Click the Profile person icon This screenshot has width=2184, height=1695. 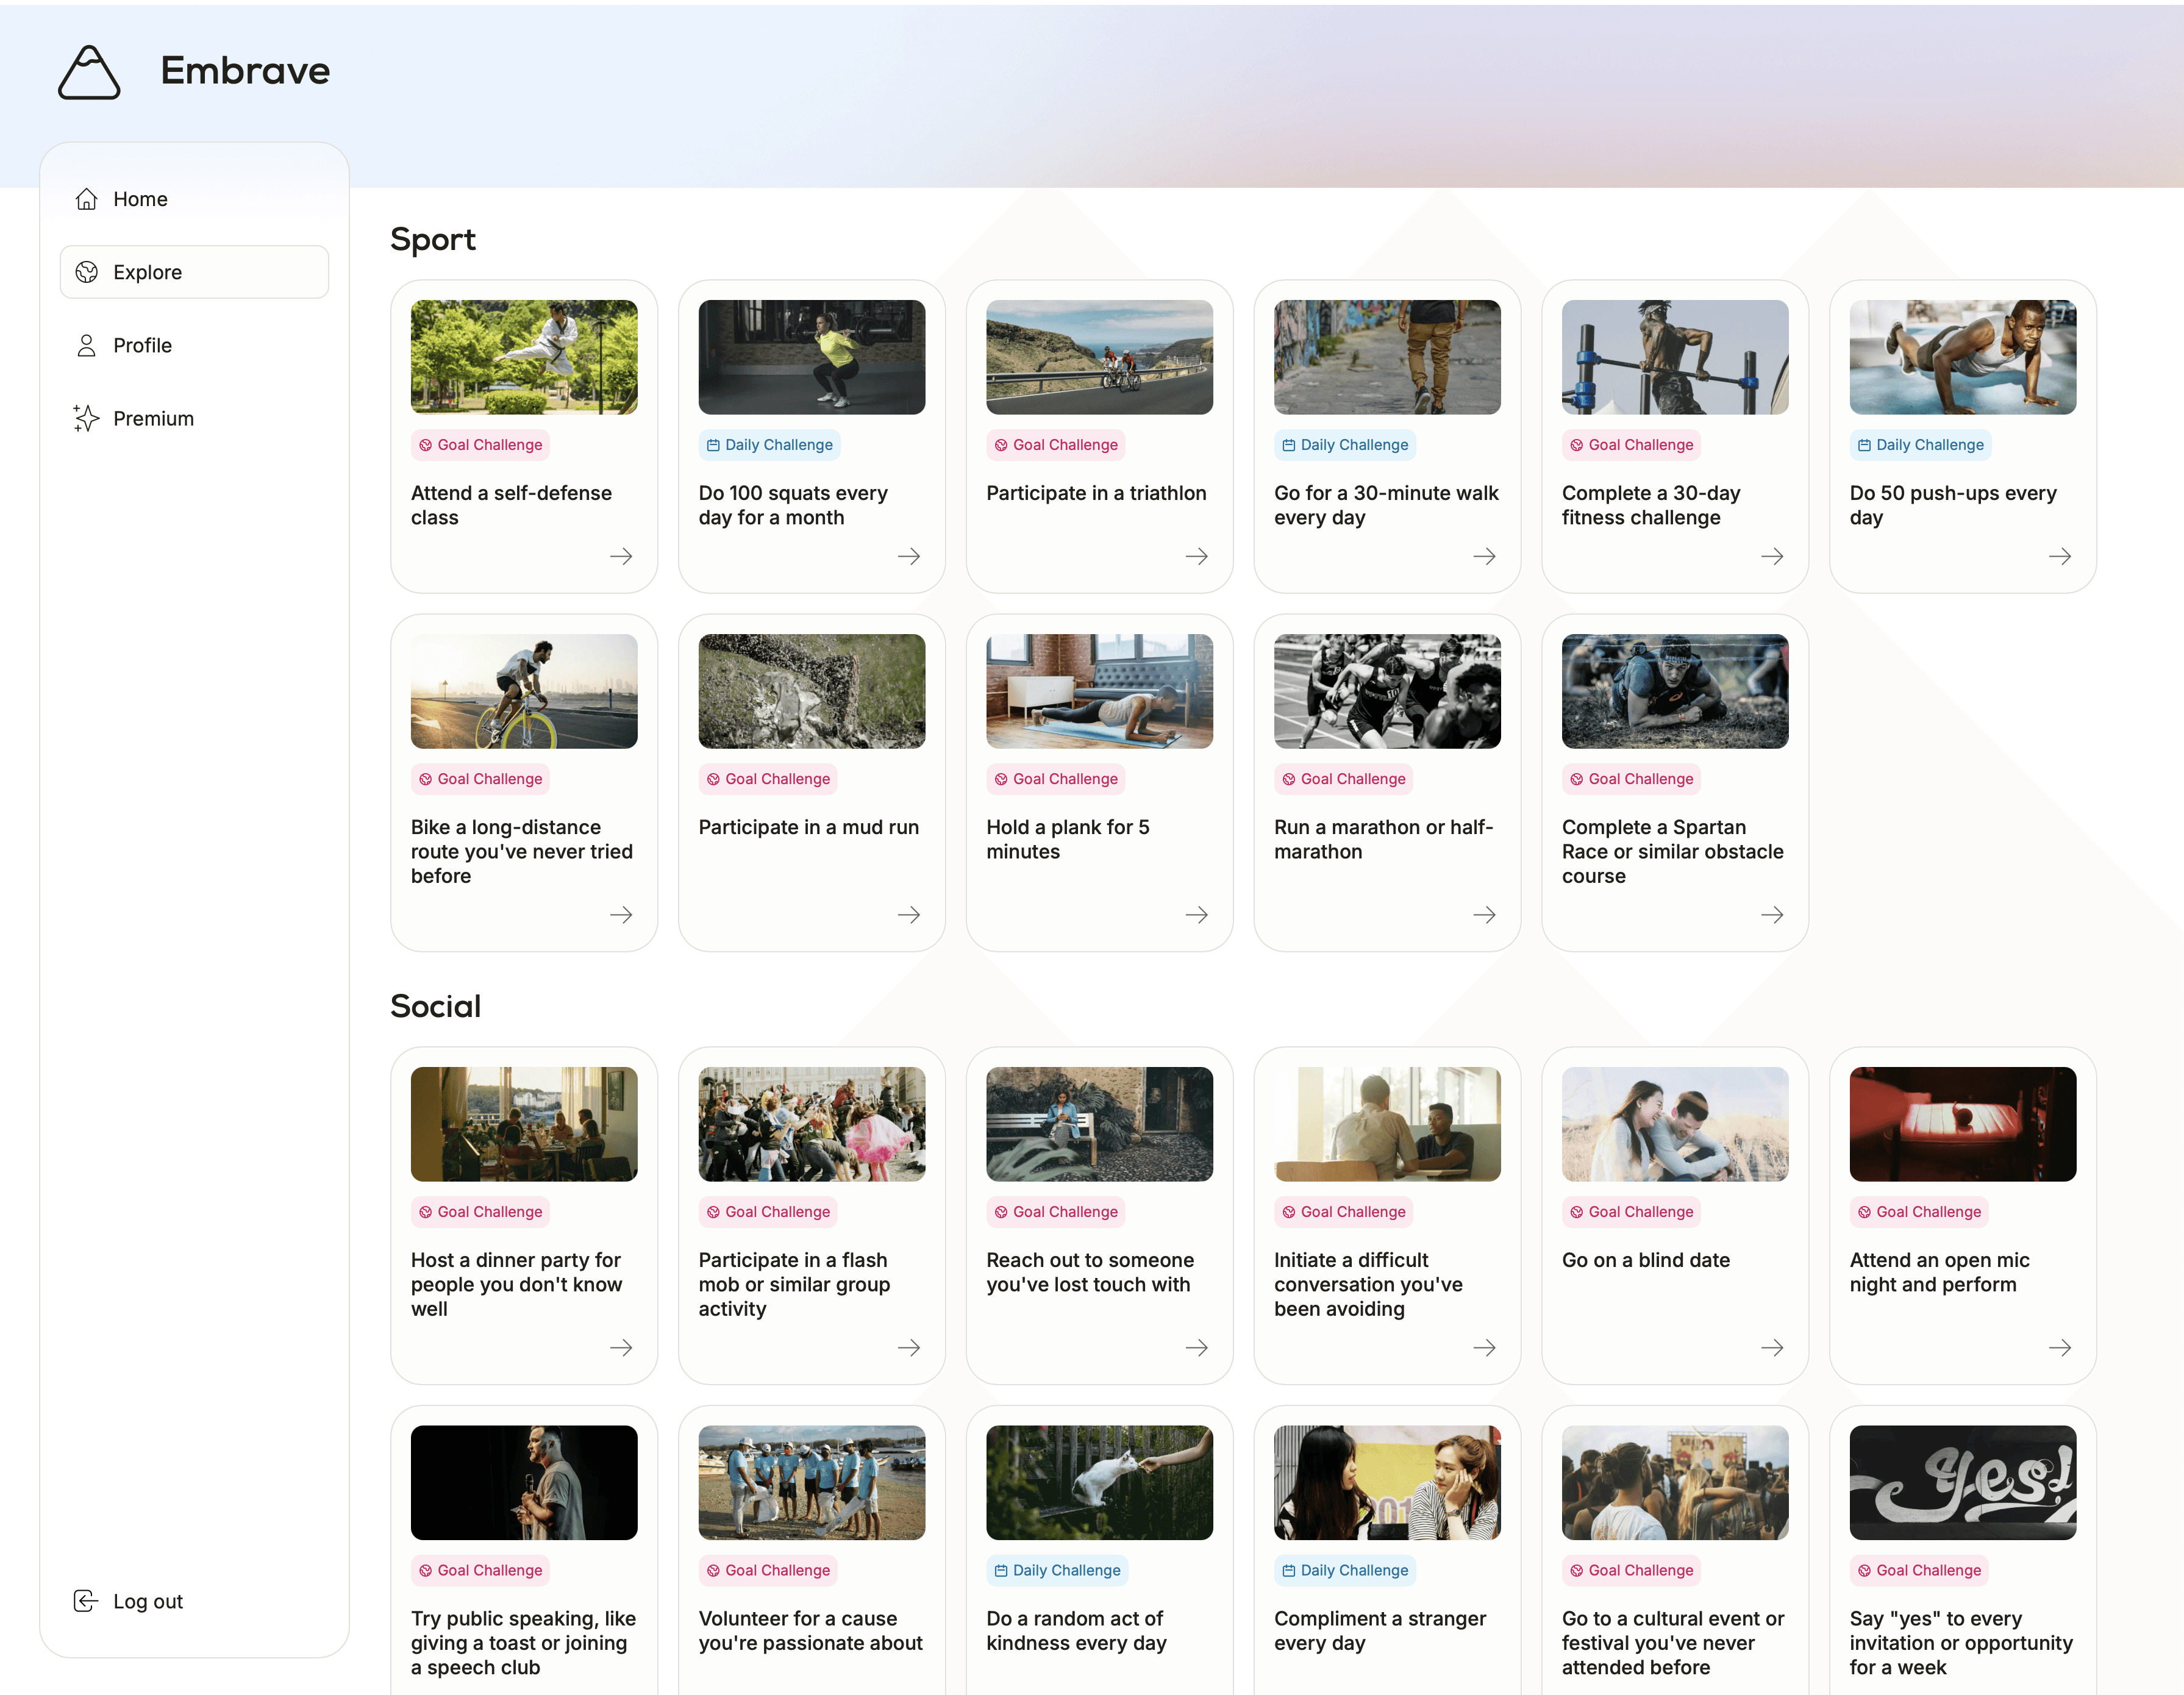coord(87,345)
